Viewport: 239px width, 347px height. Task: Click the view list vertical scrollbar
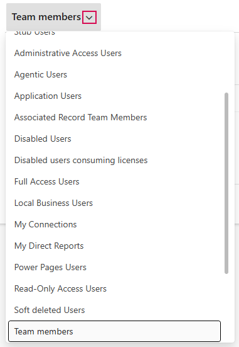click(x=226, y=183)
